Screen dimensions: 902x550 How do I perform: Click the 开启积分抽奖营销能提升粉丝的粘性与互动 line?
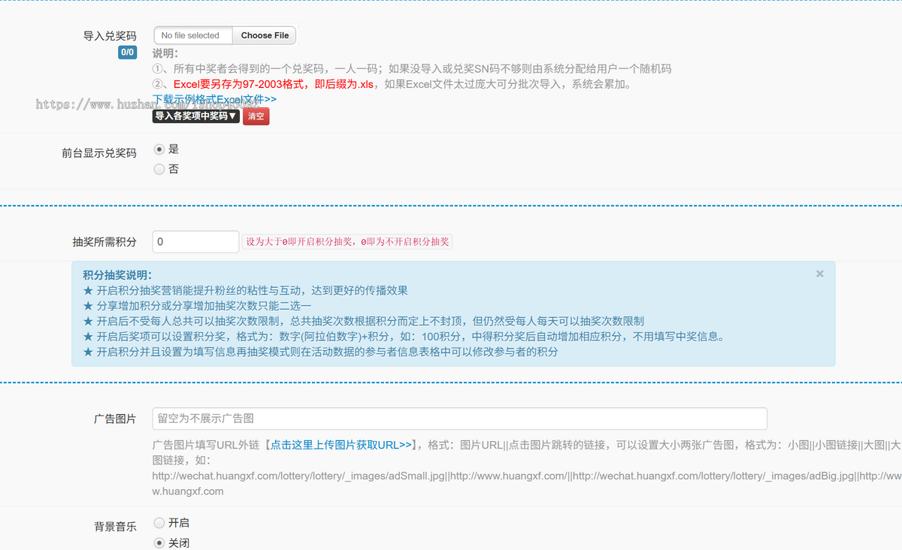246,291
